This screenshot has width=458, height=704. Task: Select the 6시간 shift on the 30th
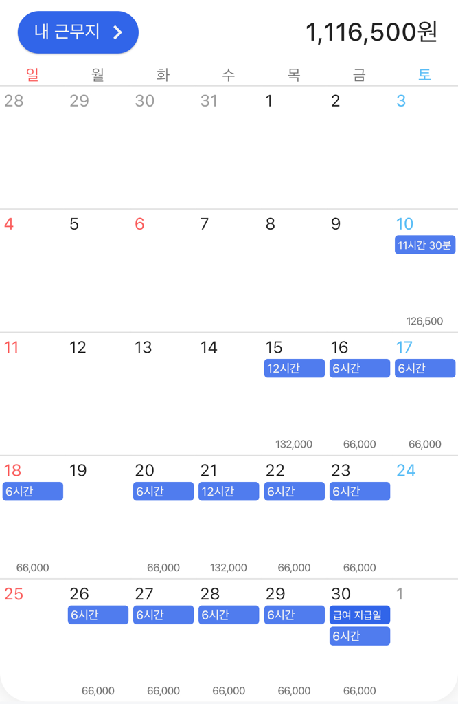click(x=359, y=636)
